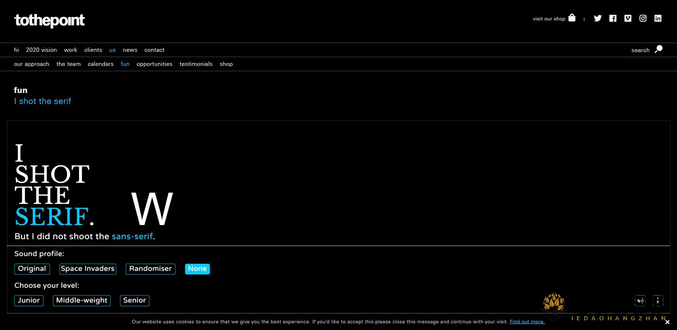
Task: Toggle the game sound speaker icon
Action: pyautogui.click(x=640, y=301)
